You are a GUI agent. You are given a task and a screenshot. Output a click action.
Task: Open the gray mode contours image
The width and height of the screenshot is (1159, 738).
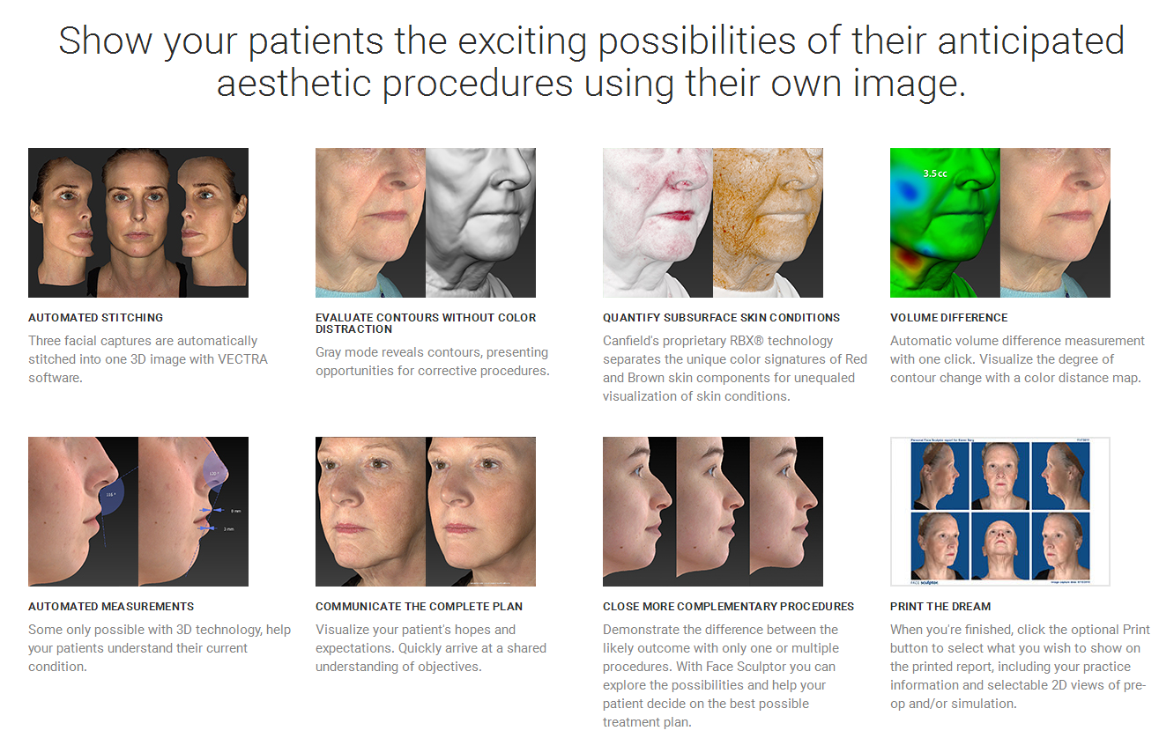click(426, 222)
